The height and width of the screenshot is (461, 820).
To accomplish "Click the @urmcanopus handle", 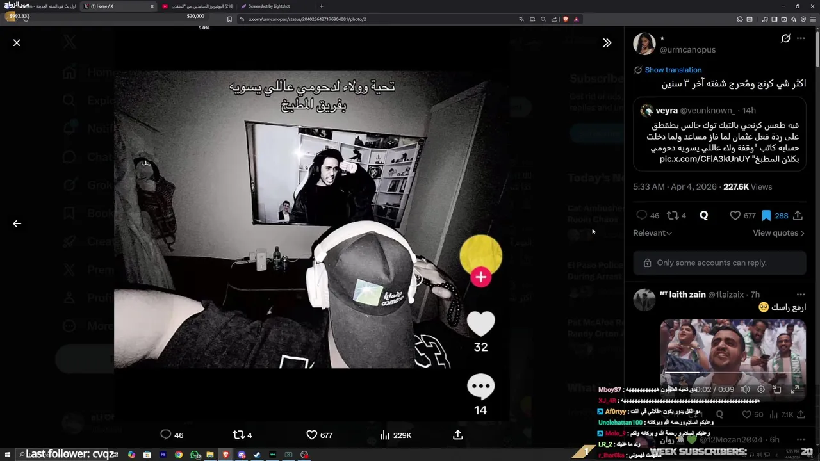I will tap(687, 49).
